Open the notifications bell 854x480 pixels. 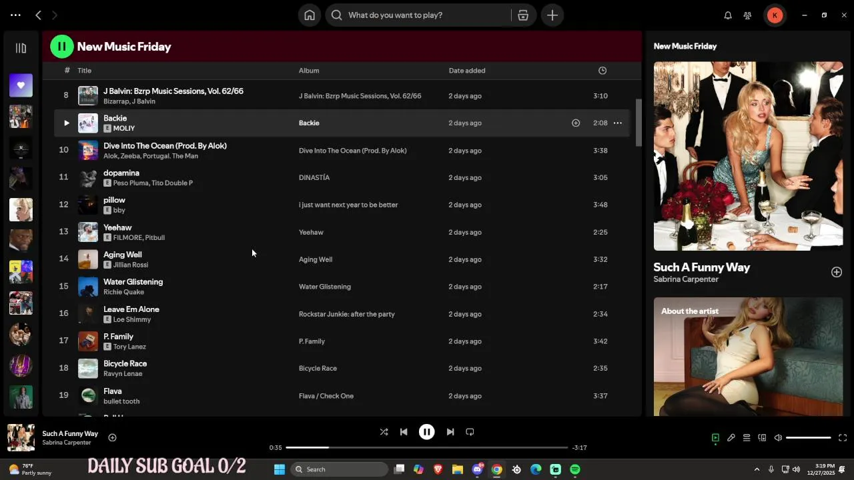coord(728,15)
